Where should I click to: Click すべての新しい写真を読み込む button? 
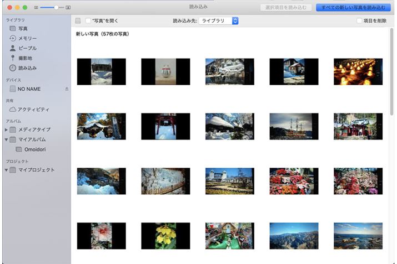tap(353, 8)
